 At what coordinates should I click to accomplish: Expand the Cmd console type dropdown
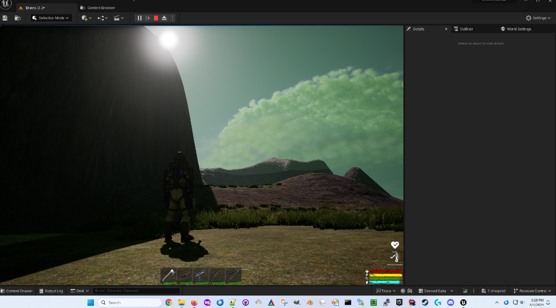[79, 291]
